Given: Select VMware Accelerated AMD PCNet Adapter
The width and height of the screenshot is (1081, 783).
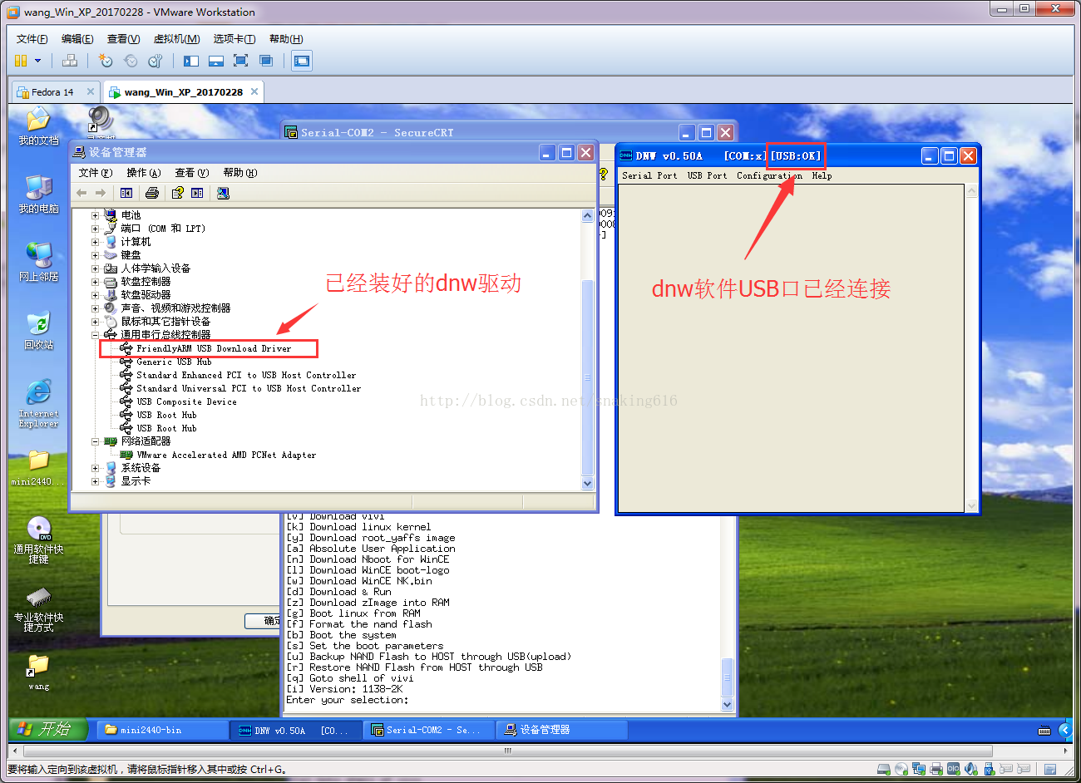Looking at the screenshot, I should click(226, 455).
